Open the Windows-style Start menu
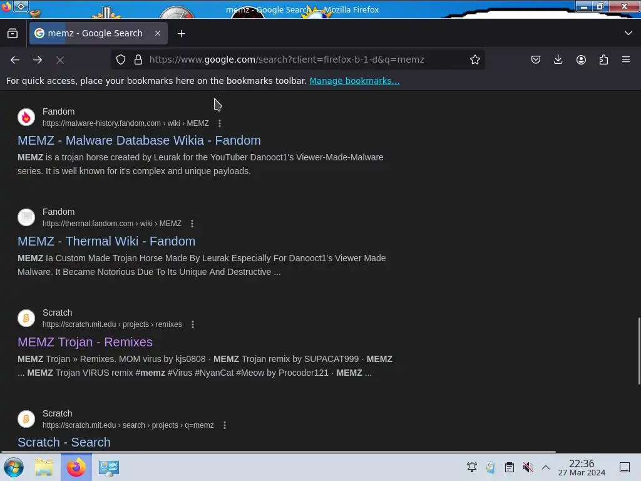 [14, 467]
